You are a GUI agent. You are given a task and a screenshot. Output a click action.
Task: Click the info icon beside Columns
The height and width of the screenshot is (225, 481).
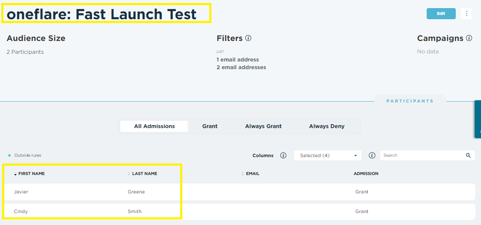coord(283,155)
